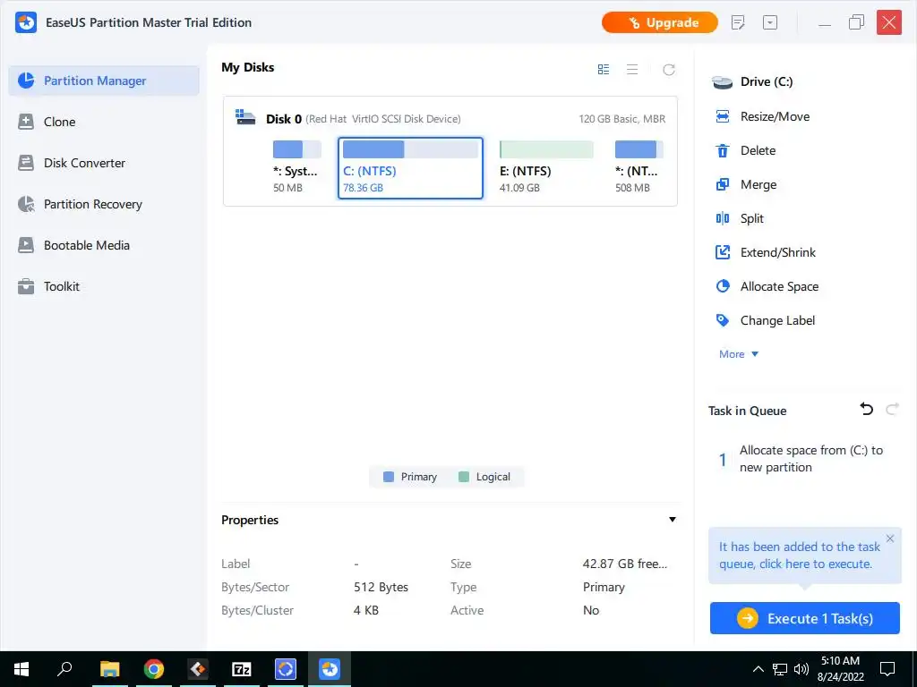917x687 pixels.
Task: Click the Drive (C:) disk icon
Action: click(x=723, y=82)
